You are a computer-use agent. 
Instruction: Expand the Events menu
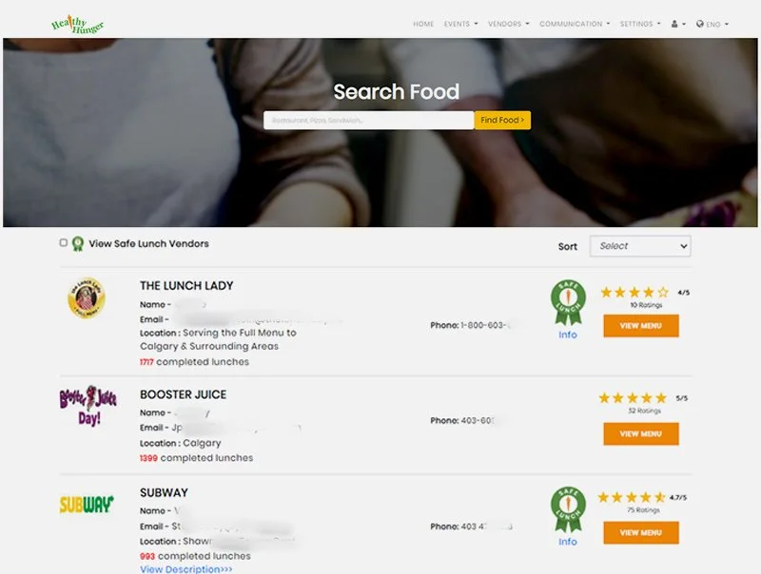tap(455, 23)
